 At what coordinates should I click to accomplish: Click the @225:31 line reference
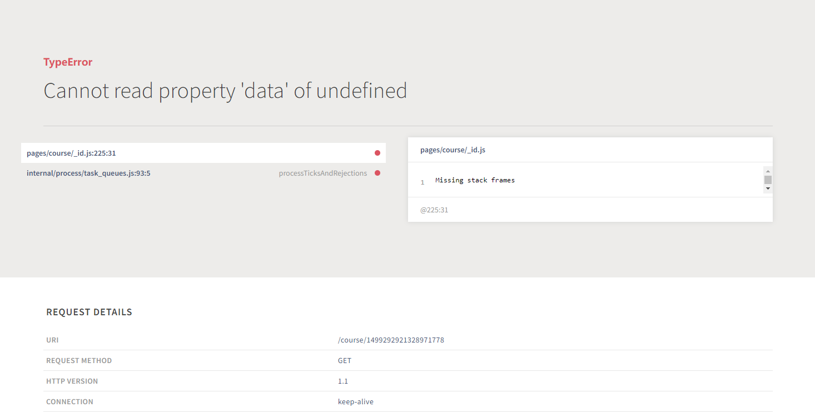434,210
